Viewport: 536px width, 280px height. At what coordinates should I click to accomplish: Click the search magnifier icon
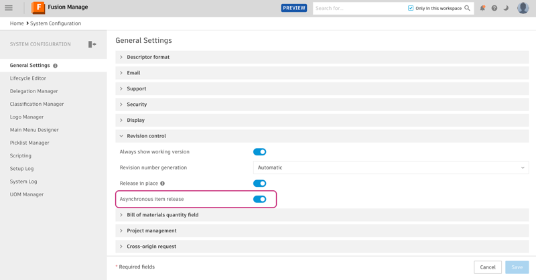467,8
